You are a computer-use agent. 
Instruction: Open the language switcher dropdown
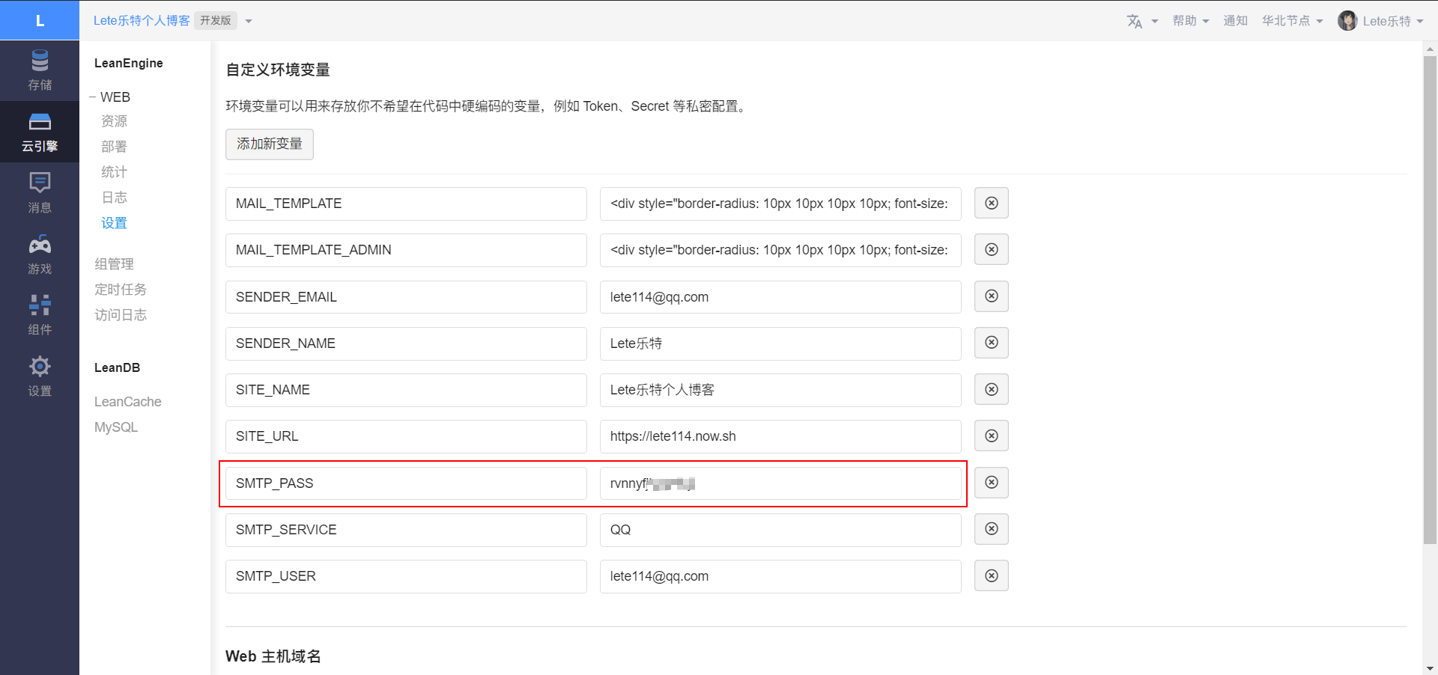pyautogui.click(x=1141, y=21)
